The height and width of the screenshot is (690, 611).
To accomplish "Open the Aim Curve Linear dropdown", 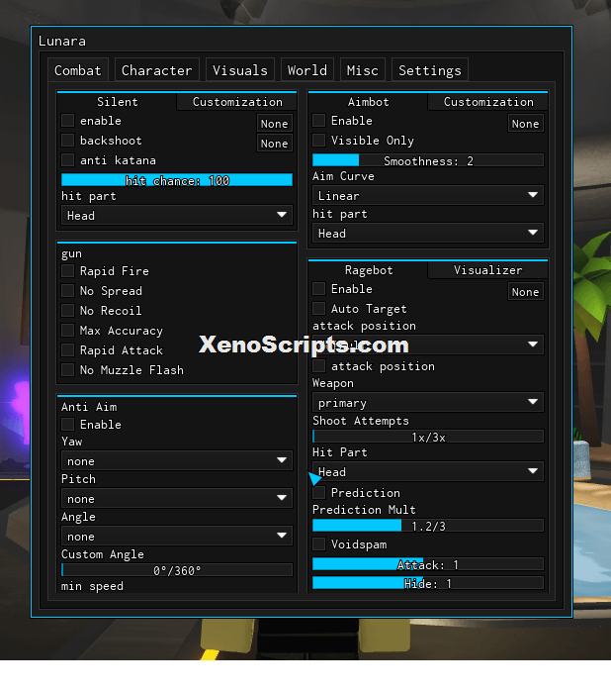I will point(428,195).
